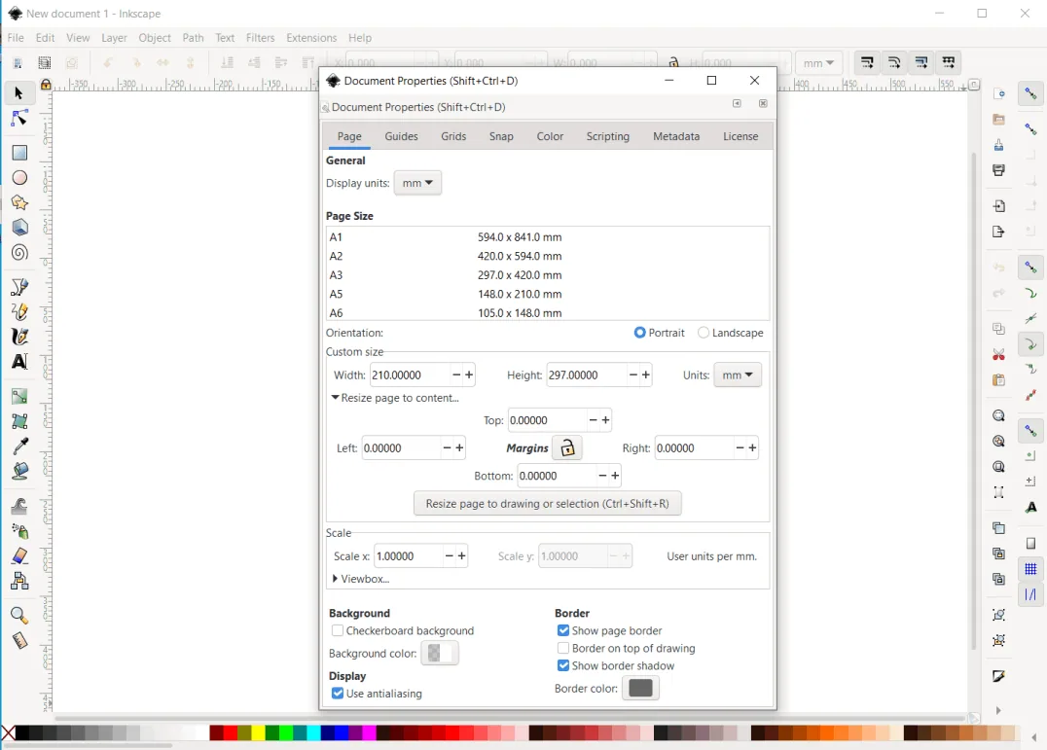Image resolution: width=1047 pixels, height=750 pixels.
Task: Click the Cut scissors icon
Action: pyautogui.click(x=999, y=354)
